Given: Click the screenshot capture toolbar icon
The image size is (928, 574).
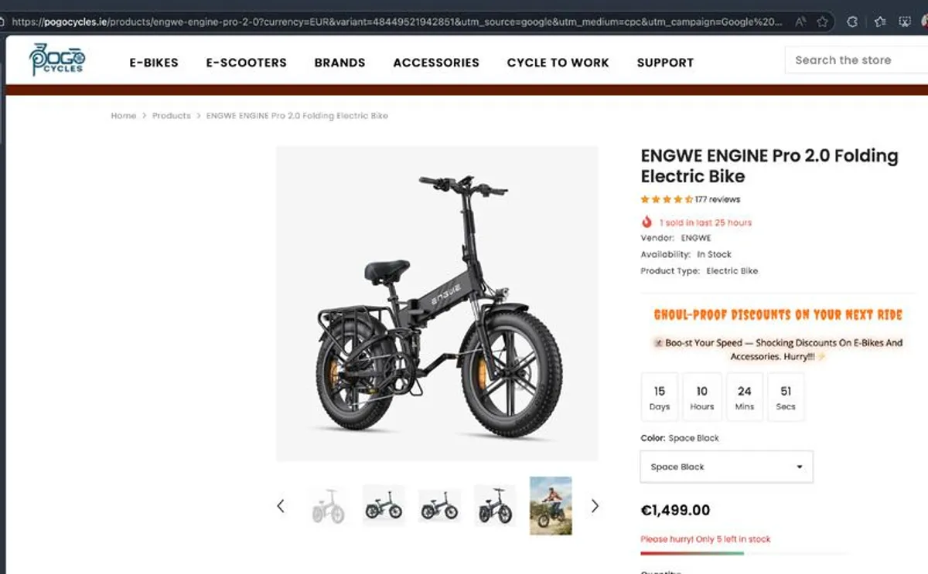Looking at the screenshot, I should click(x=906, y=22).
